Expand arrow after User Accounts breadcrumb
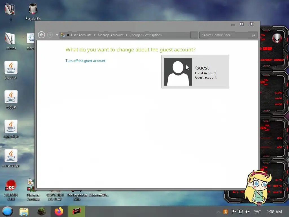Viewport: 289px width, 217px height. [95, 35]
